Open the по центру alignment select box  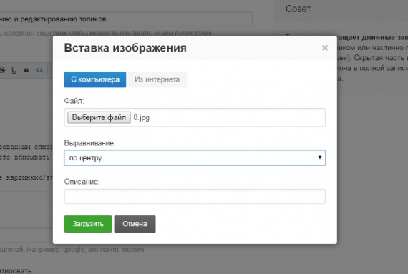[x=195, y=157]
